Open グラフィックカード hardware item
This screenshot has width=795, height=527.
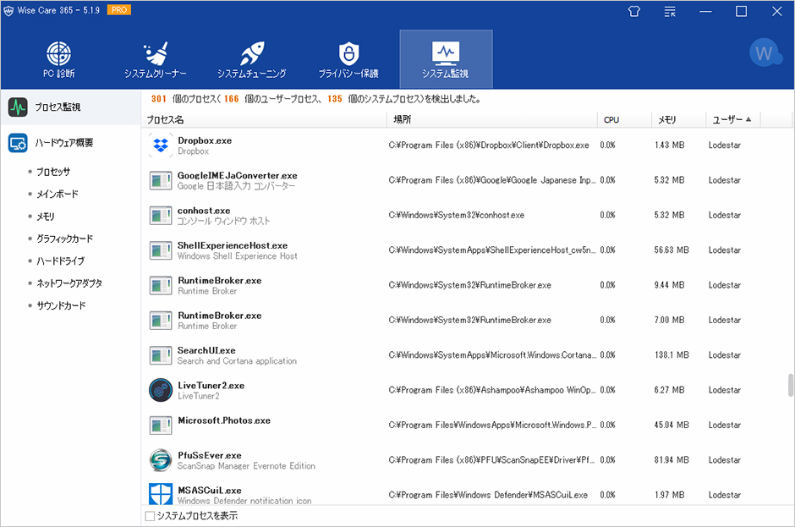(x=64, y=239)
